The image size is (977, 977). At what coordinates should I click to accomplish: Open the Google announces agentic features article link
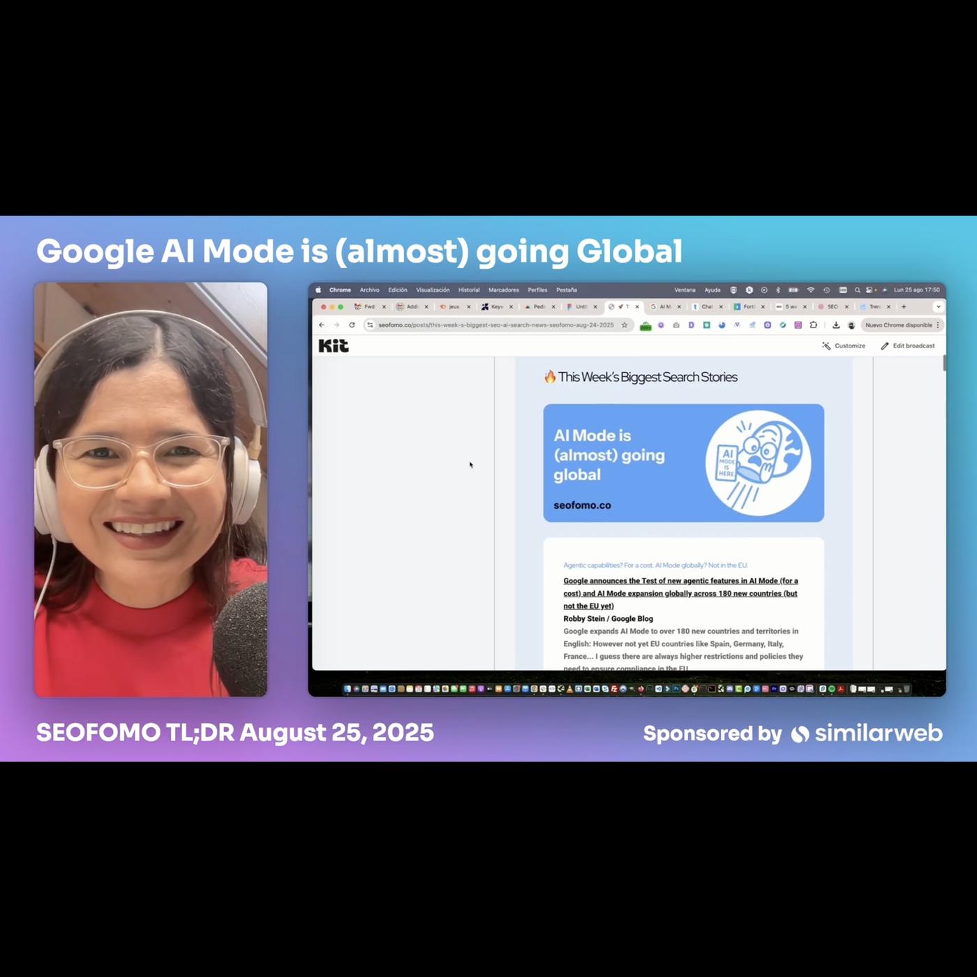pos(680,593)
